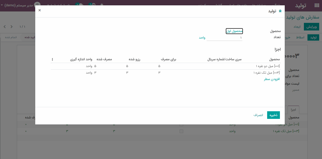Toggle checkbox in second components row
322x159 pixels.
(x=181, y=131)
